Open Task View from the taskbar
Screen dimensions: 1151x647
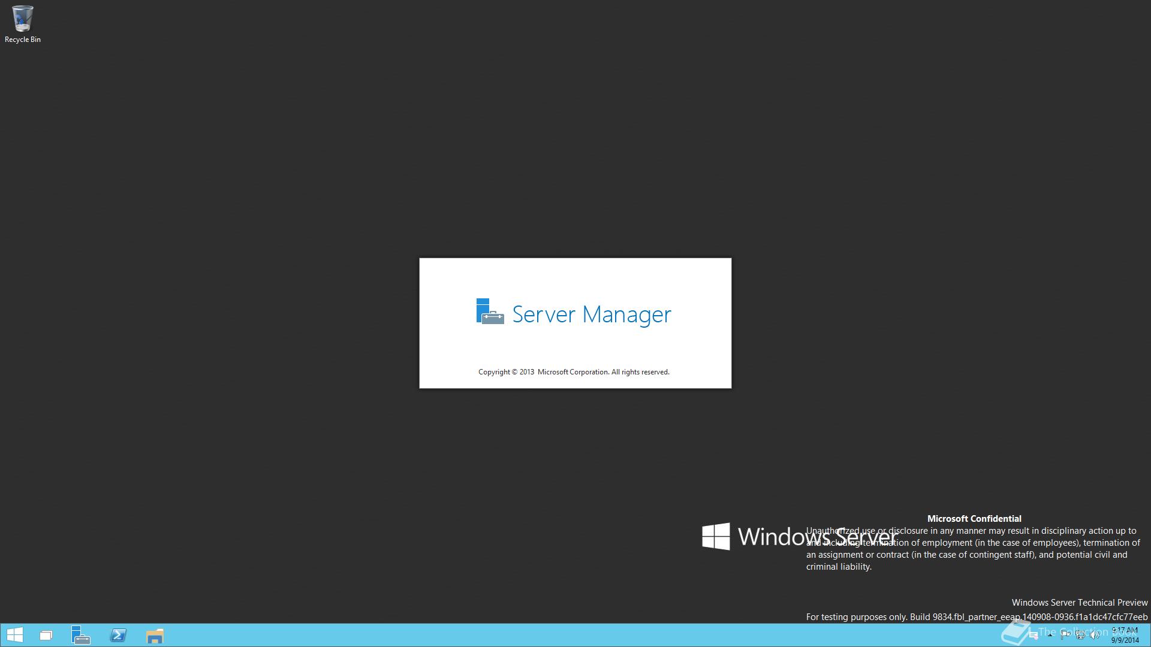click(46, 635)
